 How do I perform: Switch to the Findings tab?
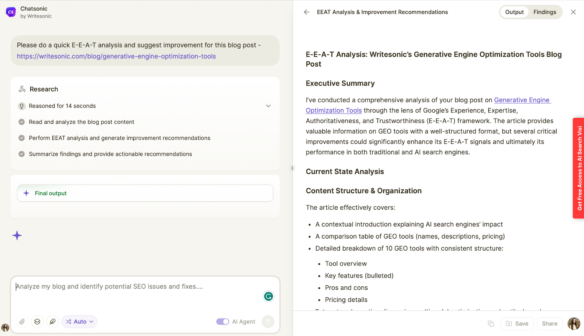(545, 12)
